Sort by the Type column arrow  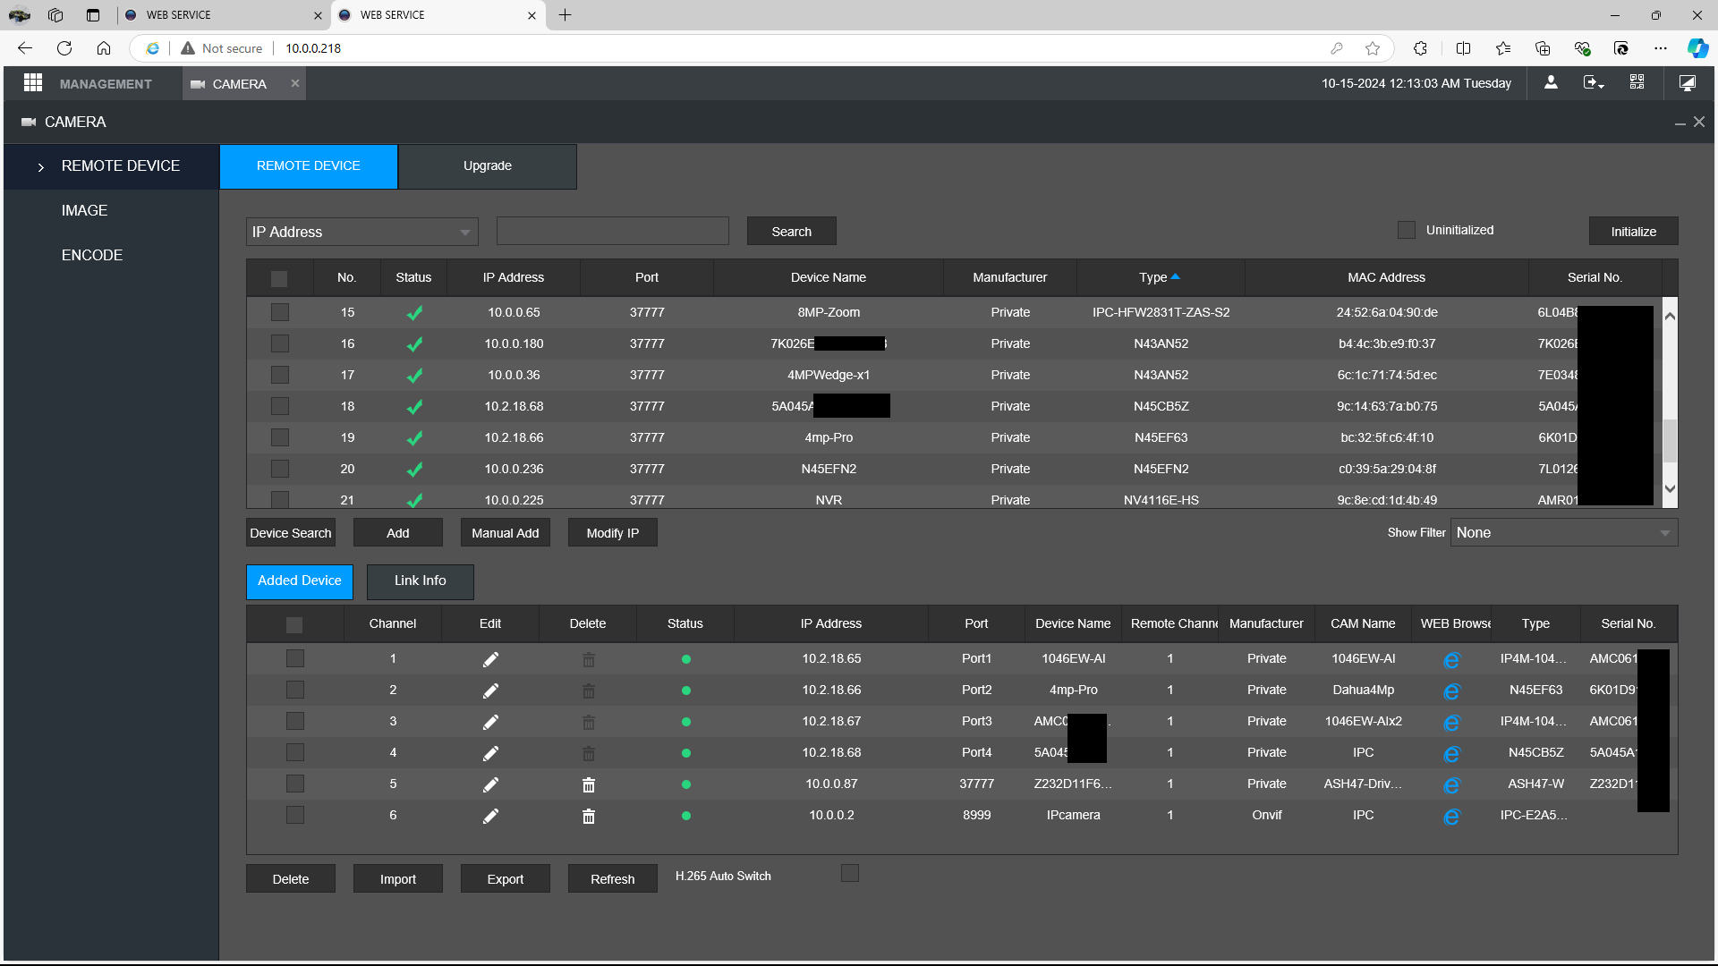tap(1175, 276)
